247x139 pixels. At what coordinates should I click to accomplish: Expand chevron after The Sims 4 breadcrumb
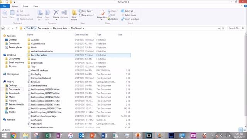(83, 28)
